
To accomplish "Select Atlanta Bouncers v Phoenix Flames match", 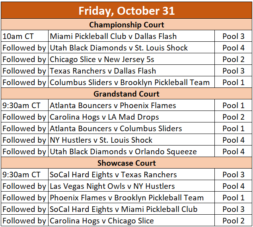I will point(113,105).
